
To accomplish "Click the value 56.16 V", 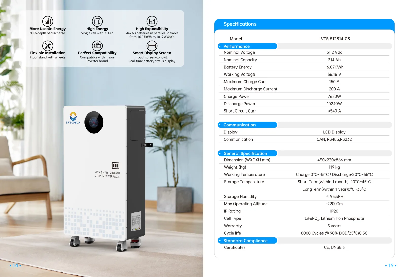I will click(x=334, y=74).
